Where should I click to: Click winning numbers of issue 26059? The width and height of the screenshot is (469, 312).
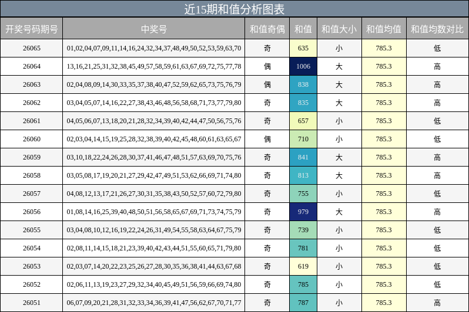coord(154,157)
